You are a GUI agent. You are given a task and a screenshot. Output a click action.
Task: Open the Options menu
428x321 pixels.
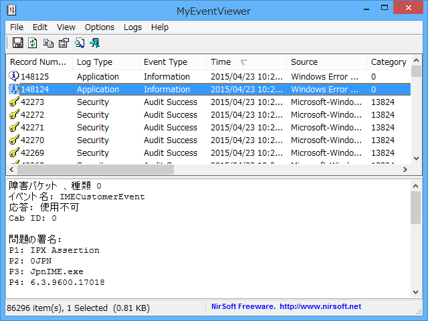(100, 27)
